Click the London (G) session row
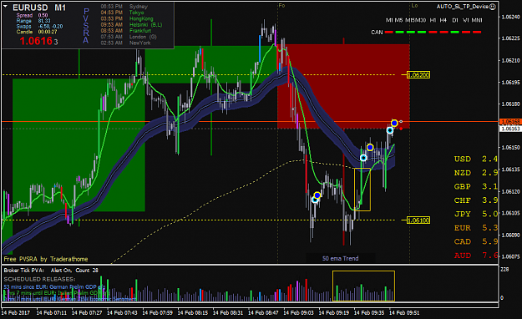 [x=129, y=37]
